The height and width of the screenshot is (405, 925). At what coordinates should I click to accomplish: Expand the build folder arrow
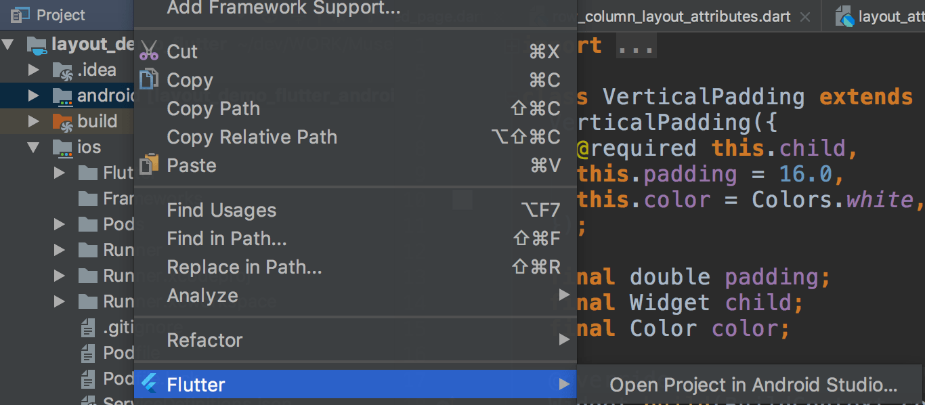click(33, 122)
